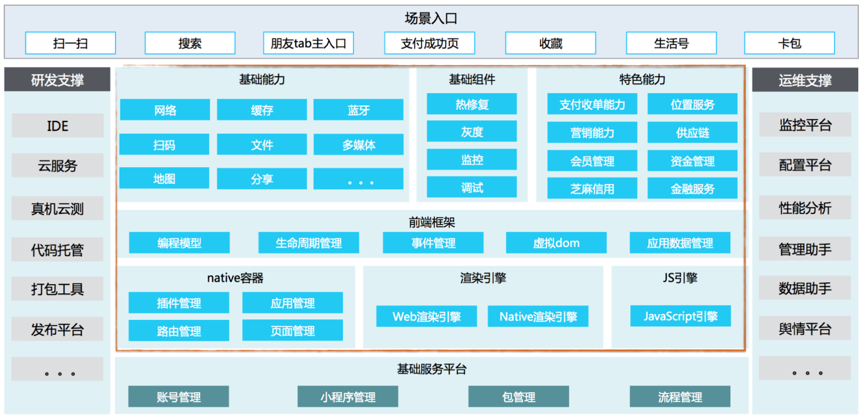Screen dimensions: 864x420
Task: Click the 发布平台 block
Action: point(57,329)
